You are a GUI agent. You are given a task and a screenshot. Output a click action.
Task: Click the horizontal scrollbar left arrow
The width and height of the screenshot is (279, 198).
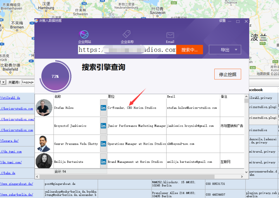[37, 177]
